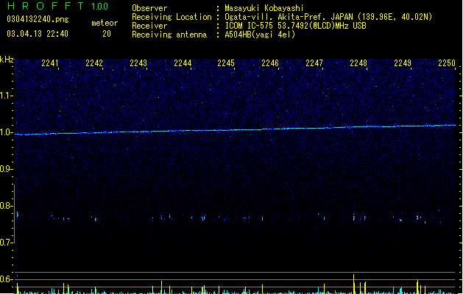Select the 2245 time marker
The width and height of the screenshot is (463, 294).
tap(226, 63)
